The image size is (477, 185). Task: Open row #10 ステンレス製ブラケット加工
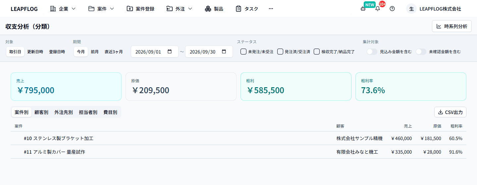click(x=238, y=138)
